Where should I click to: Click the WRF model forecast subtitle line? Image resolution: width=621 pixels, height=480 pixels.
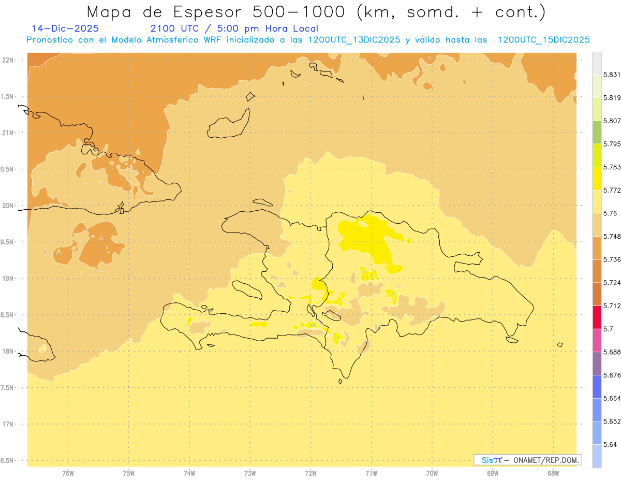click(308, 40)
